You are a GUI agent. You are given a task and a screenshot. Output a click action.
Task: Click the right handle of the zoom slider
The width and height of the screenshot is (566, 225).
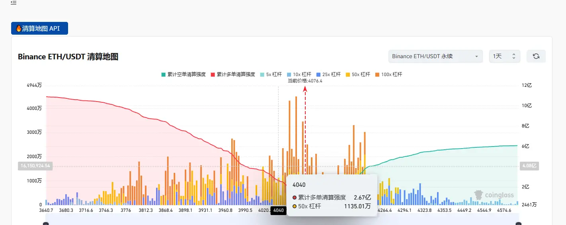(519, 223)
